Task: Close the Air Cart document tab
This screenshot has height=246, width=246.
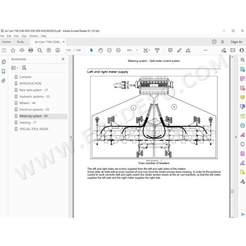Action: coord(64,42)
